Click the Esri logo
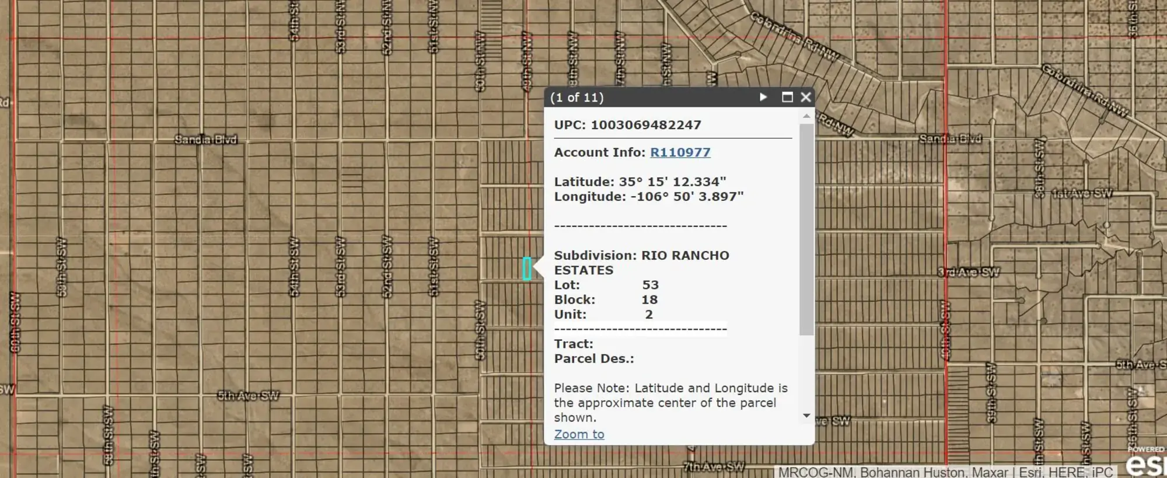 (x=1145, y=464)
